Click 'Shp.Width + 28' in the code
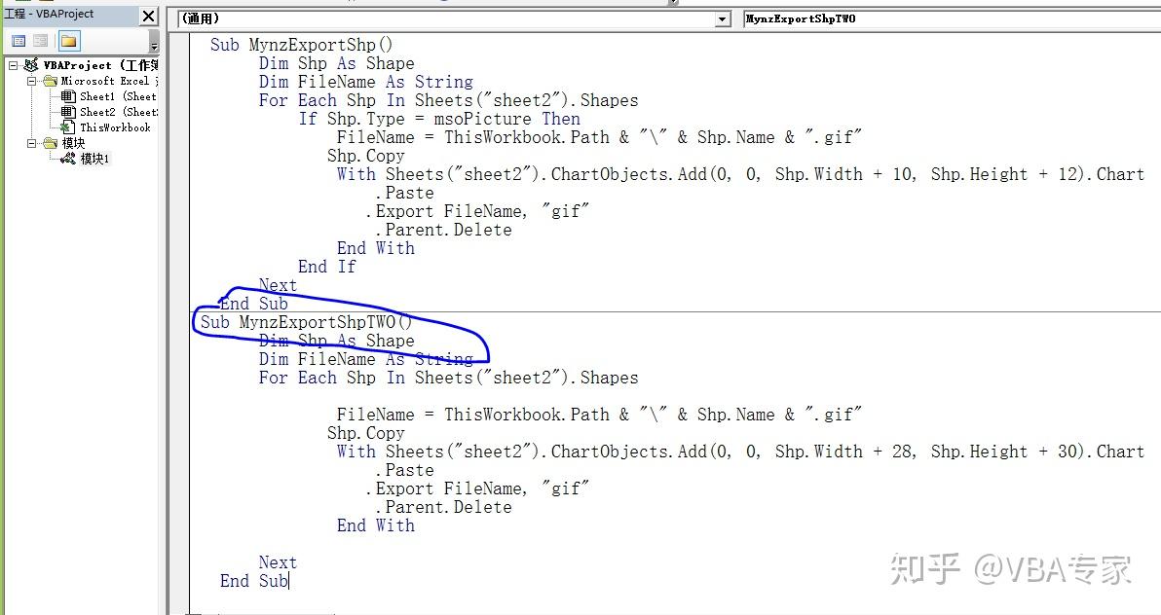This screenshot has width=1161, height=615. click(844, 452)
